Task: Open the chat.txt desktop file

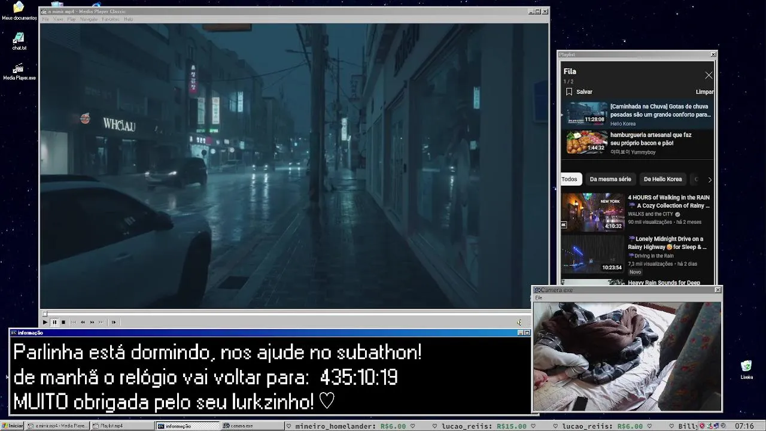Action: tap(19, 41)
